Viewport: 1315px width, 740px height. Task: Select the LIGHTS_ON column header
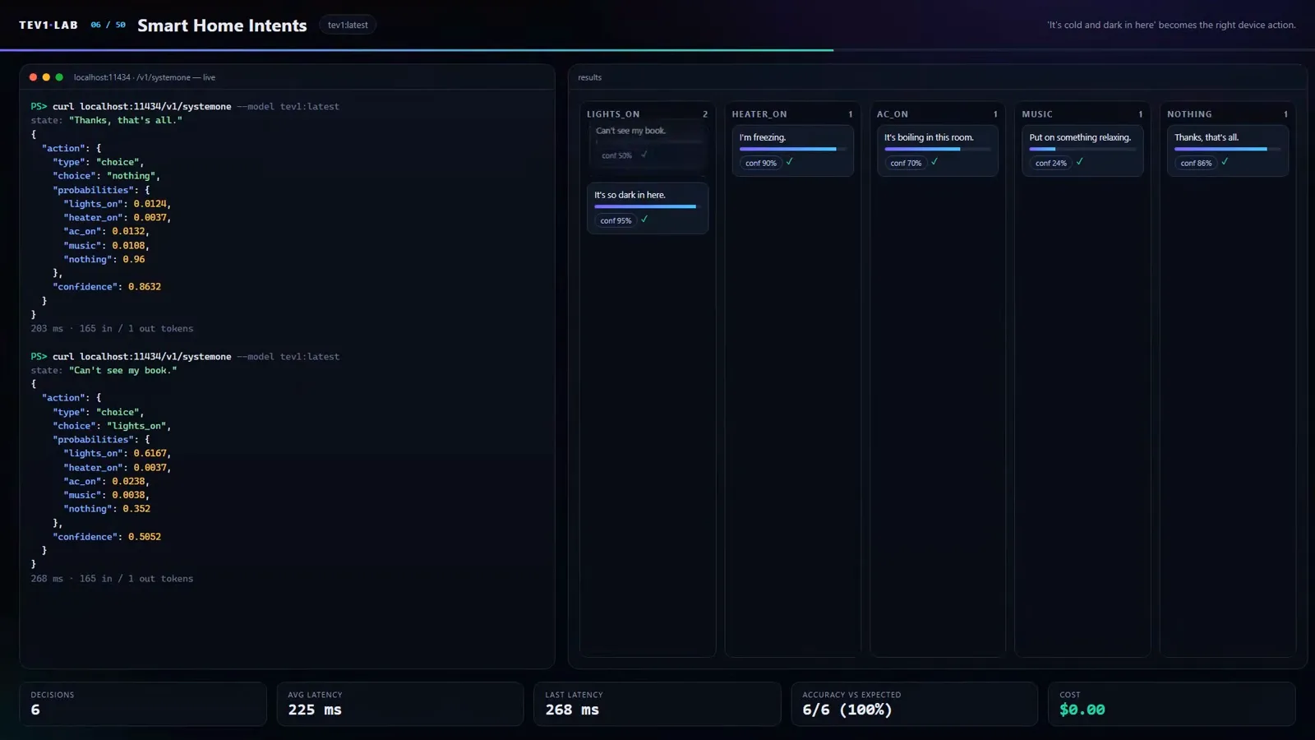coord(613,114)
